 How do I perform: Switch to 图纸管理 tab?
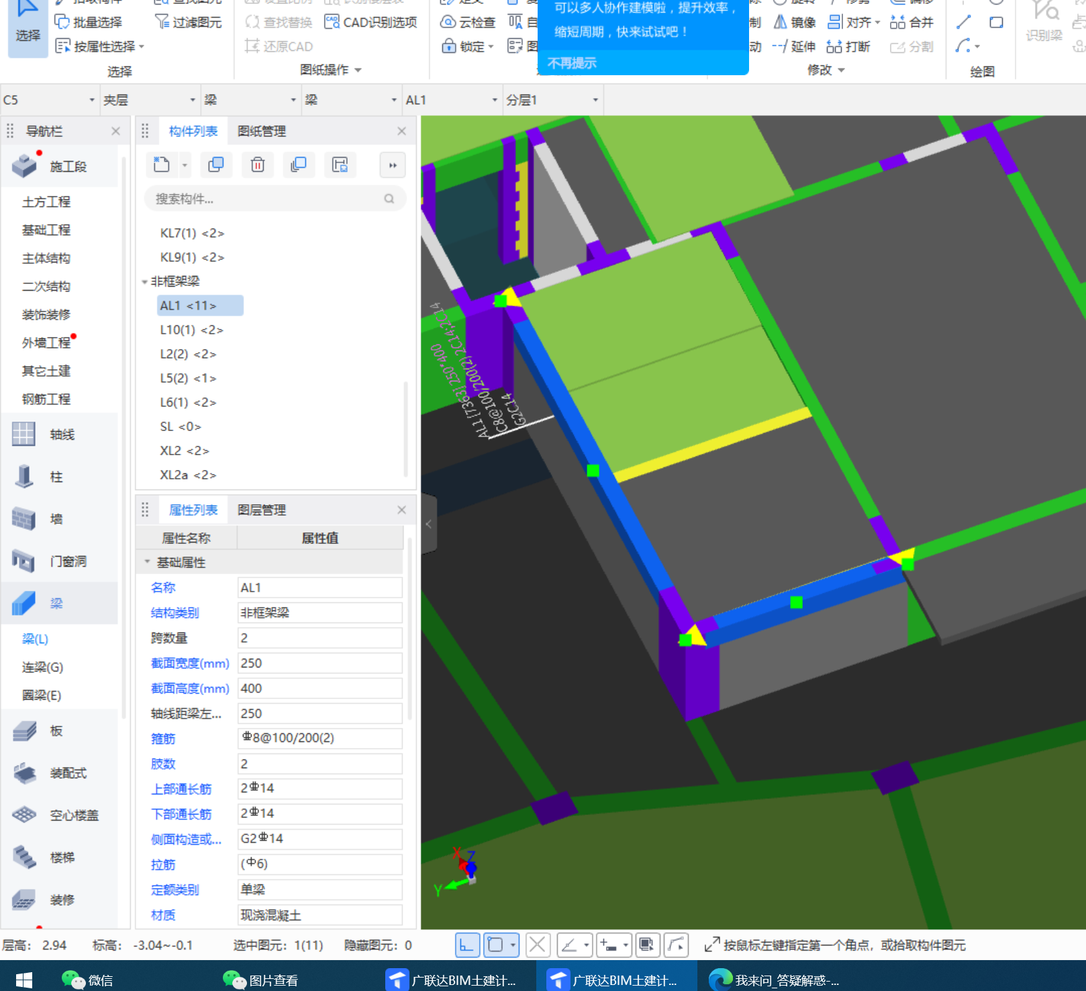pos(262,131)
